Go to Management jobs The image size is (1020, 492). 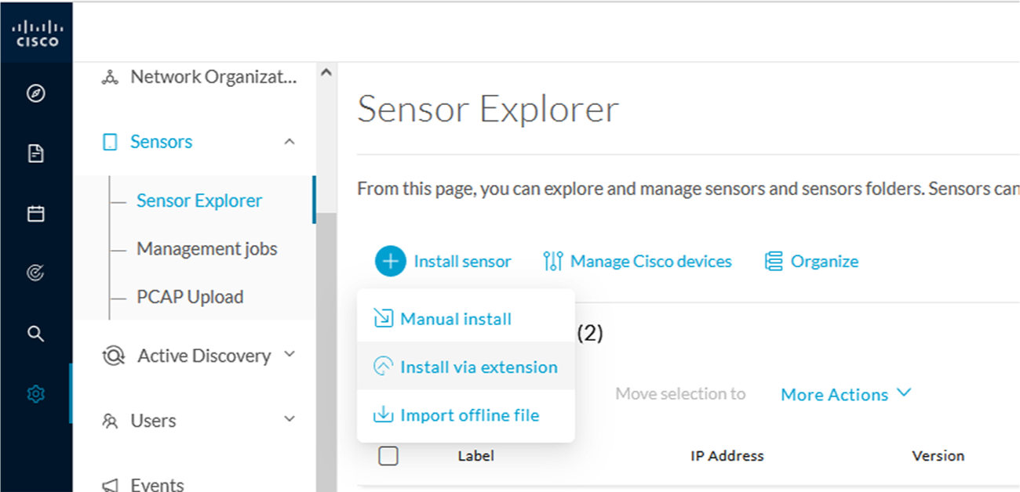(x=206, y=248)
